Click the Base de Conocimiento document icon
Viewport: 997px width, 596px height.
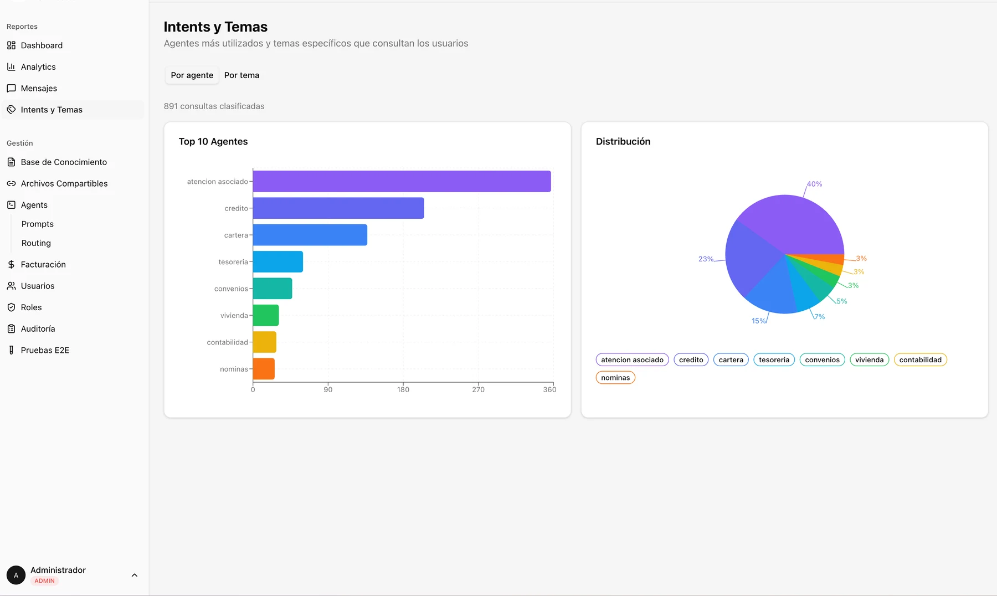(11, 162)
